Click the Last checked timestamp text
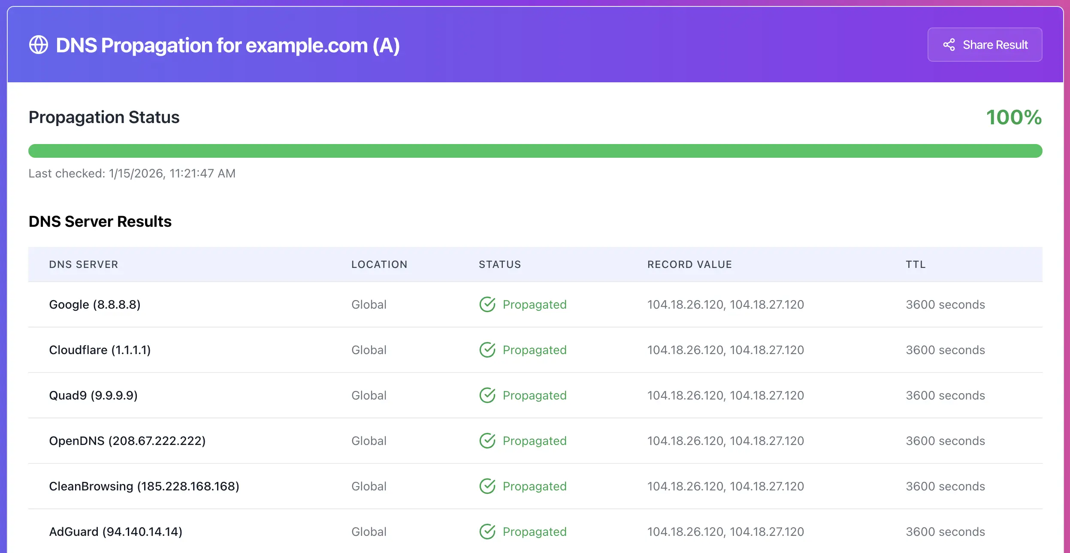1070x553 pixels. [x=132, y=173]
